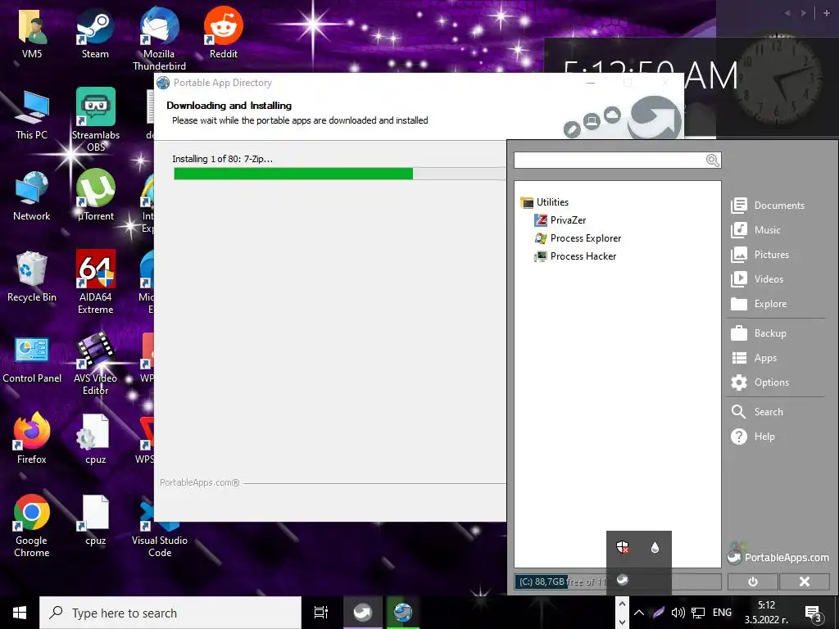Open the Windows Start menu
This screenshot has height=629, width=839.
(20, 613)
